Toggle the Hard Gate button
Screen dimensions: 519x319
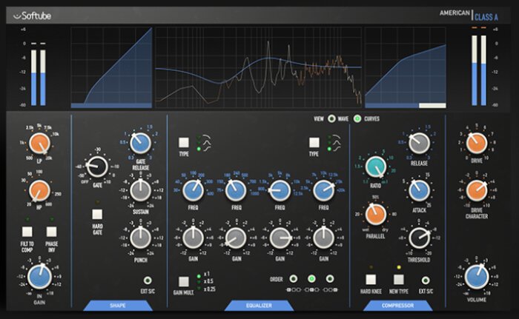(97, 214)
